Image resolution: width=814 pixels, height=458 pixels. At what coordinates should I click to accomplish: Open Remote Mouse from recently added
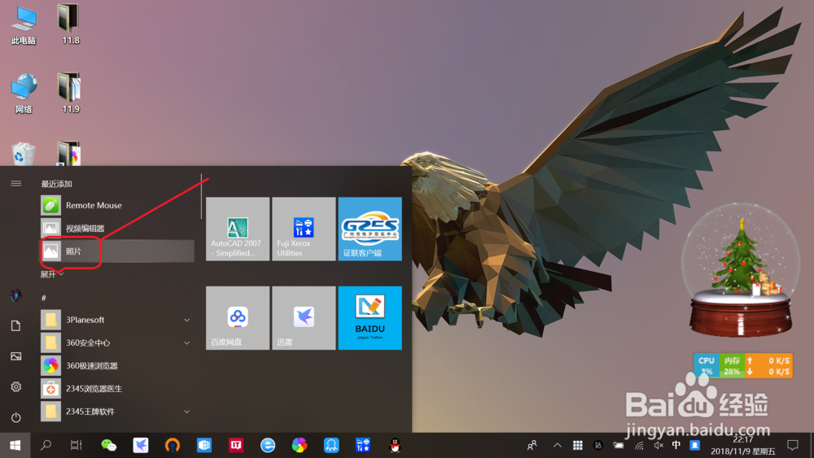[117, 205]
